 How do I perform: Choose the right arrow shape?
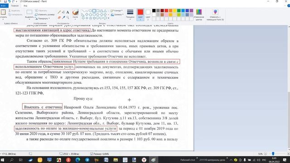pyautogui.click(x=98, y=14)
